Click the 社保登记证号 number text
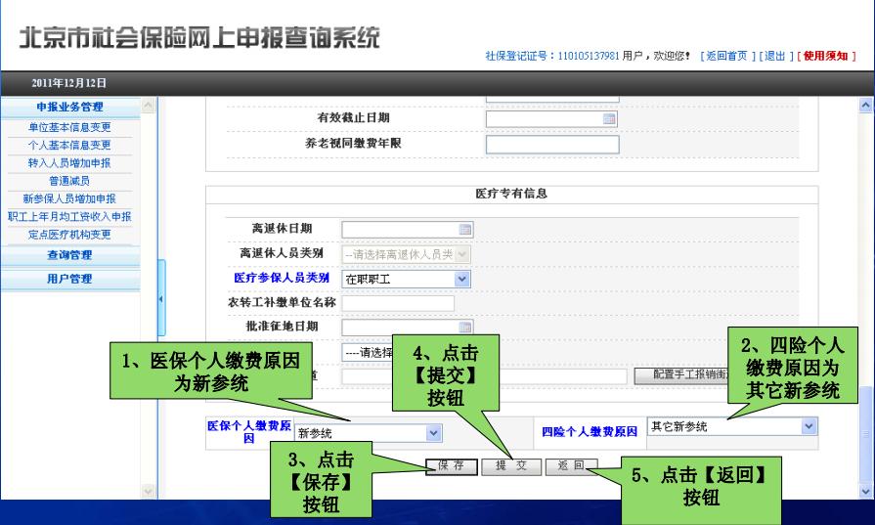Image resolution: width=875 pixels, height=525 pixels. click(589, 56)
